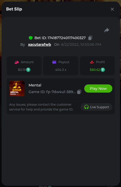
Task: Click the share arrow icon
Action: pos(107,30)
